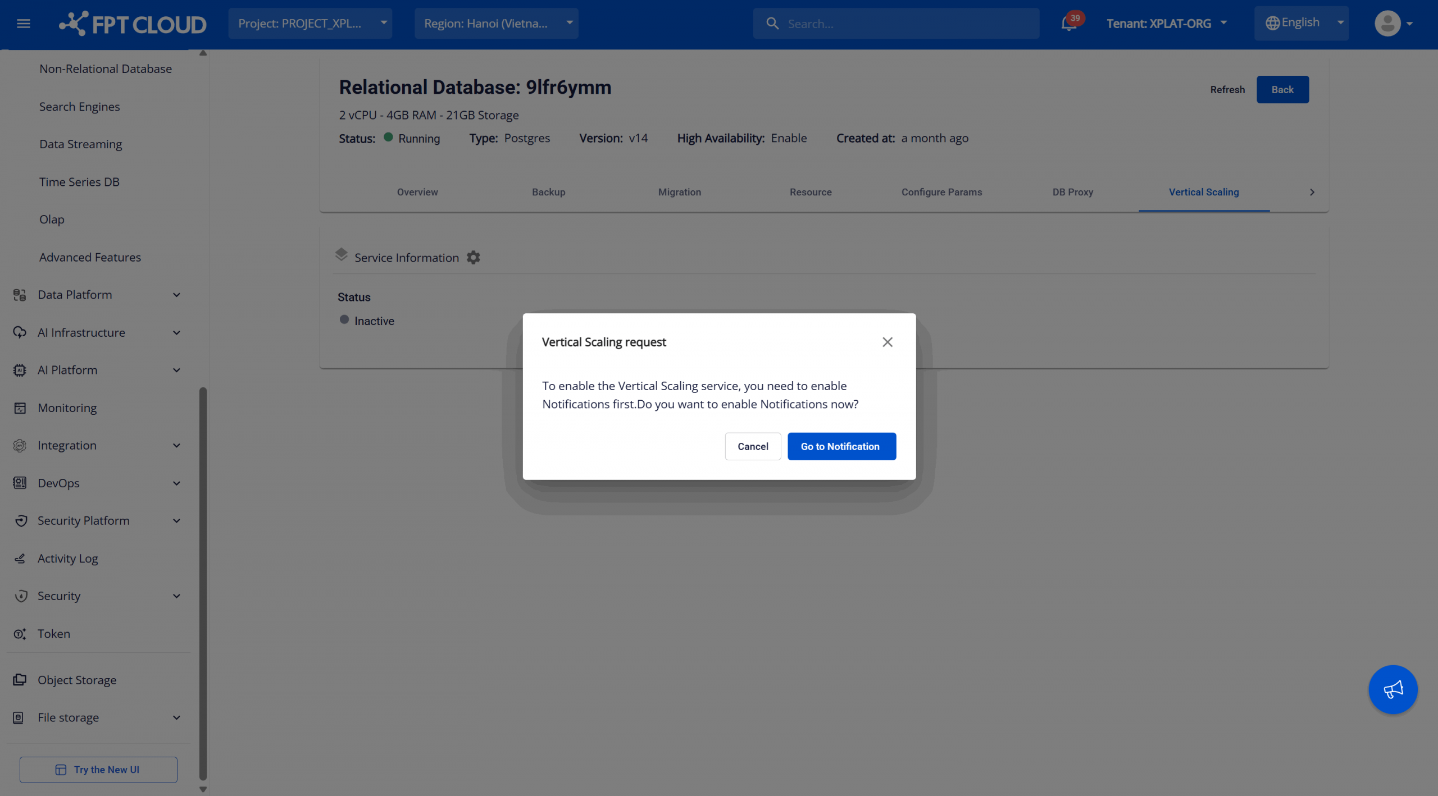
Task: Click the Go to Notification button
Action: point(841,446)
